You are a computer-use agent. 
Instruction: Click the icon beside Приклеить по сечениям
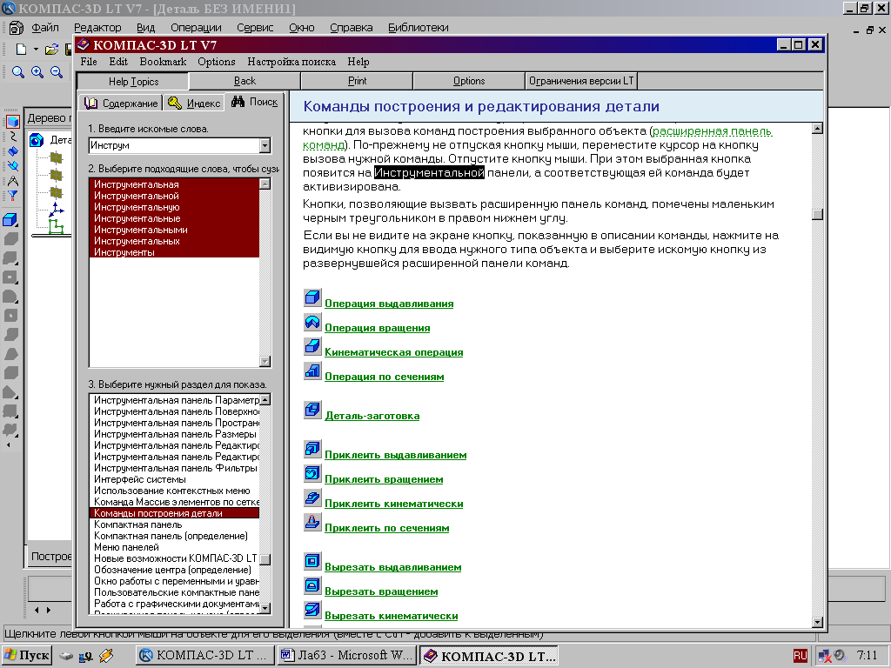312,522
